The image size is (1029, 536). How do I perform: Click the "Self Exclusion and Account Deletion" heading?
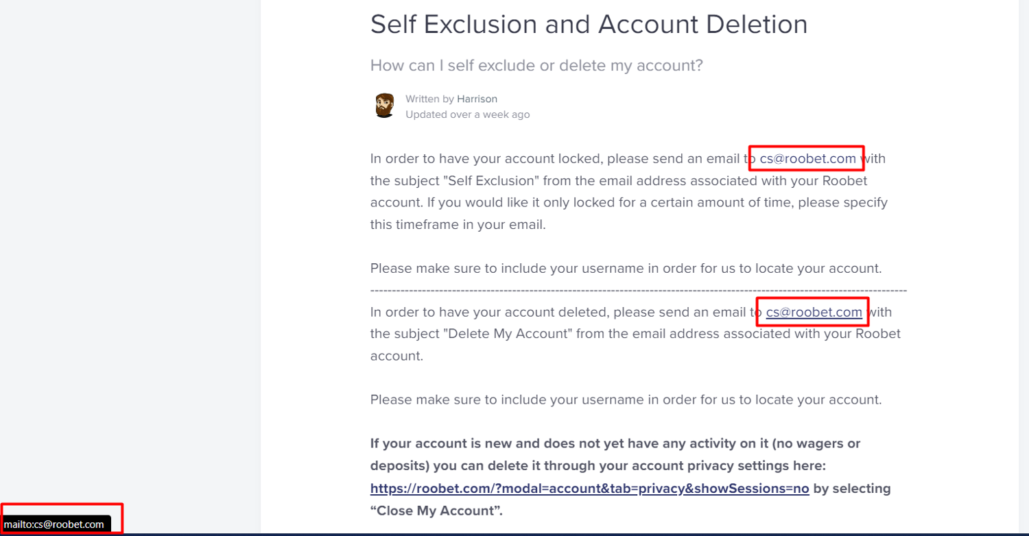click(x=589, y=25)
